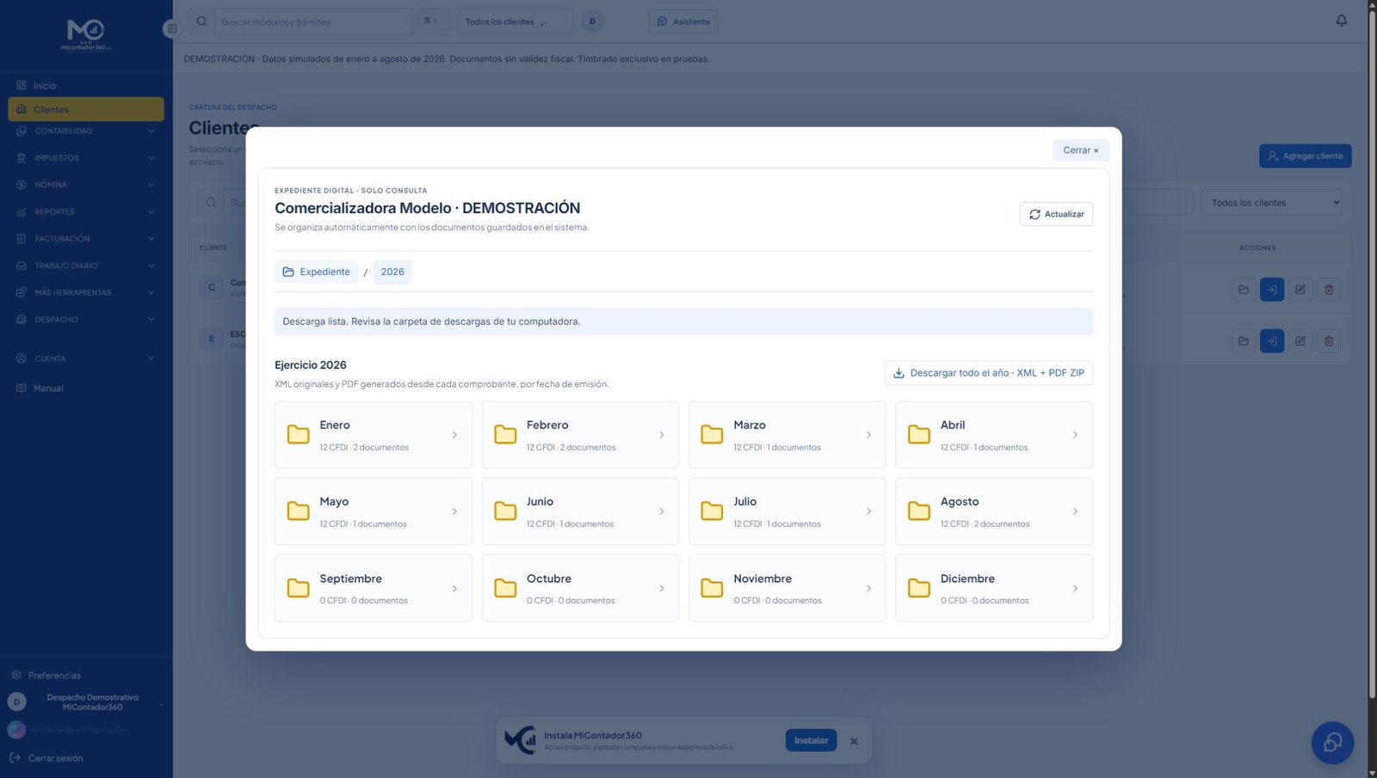
Task: Expand the Impuestos sidebar section
Action: coord(85,158)
